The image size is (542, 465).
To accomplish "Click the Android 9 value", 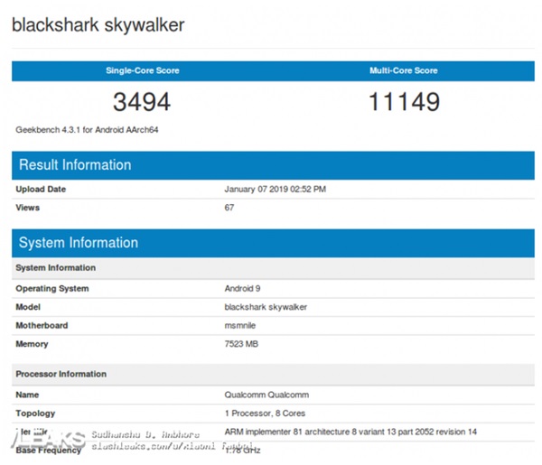I will (242, 288).
